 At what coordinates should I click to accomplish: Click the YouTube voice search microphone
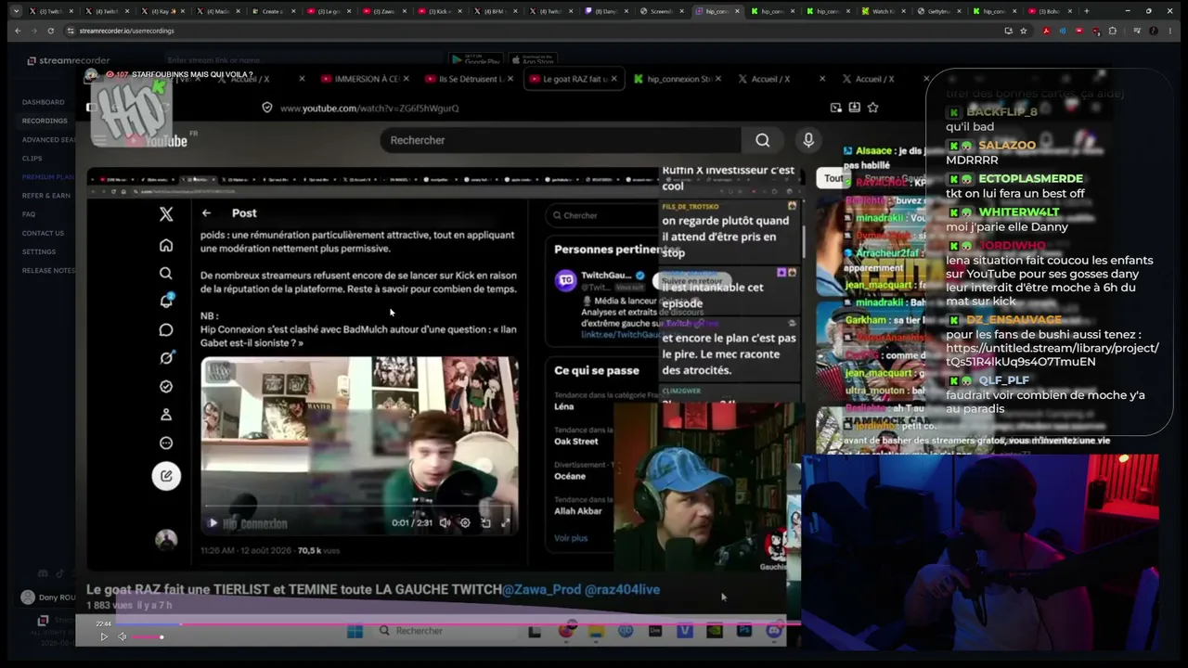(x=808, y=140)
